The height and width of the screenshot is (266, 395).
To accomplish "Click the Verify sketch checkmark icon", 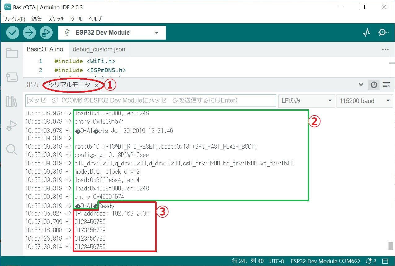I will coord(12,32).
